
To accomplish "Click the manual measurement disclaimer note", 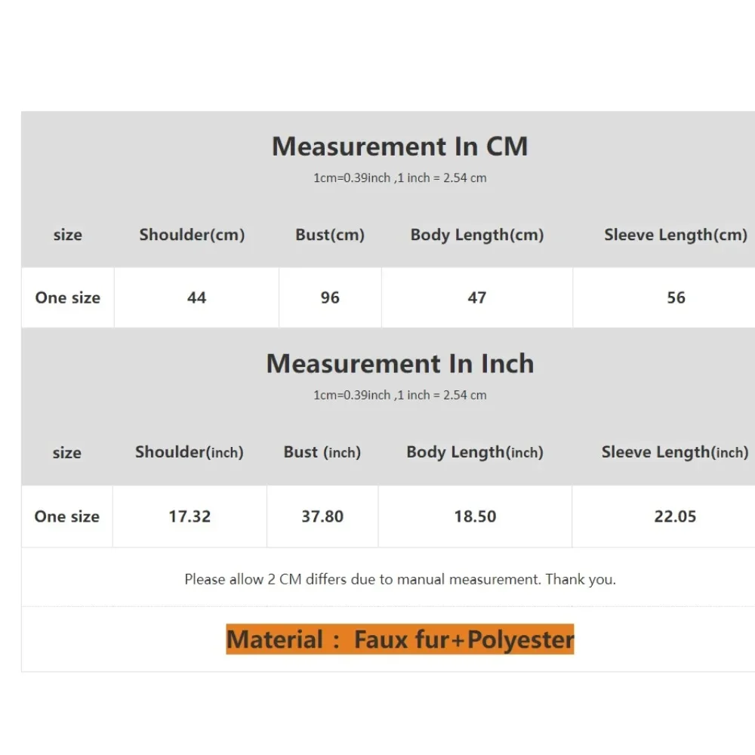I will coord(400,580).
